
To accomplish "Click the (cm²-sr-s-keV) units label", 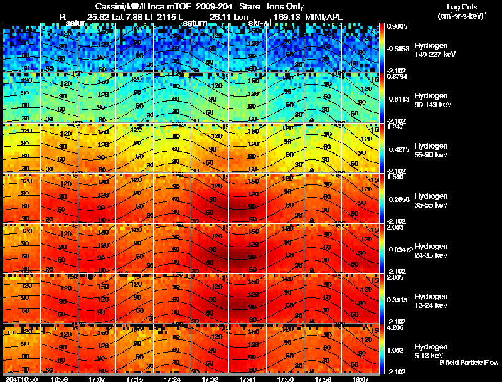I will [462, 16].
